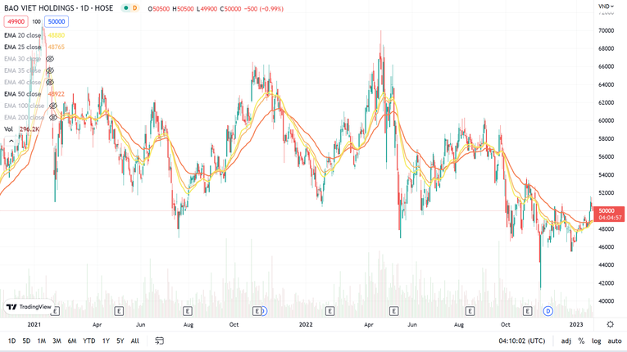Image resolution: width=627 pixels, height=352 pixels.
Task: Collapse the indicator legend with the chevron
Action: [11, 141]
